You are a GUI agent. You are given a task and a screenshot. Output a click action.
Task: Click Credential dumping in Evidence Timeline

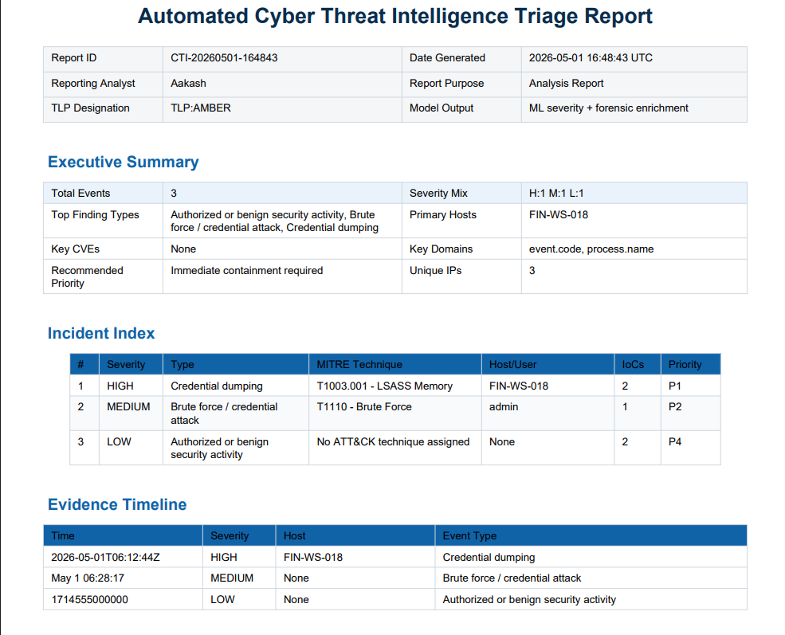pos(489,558)
